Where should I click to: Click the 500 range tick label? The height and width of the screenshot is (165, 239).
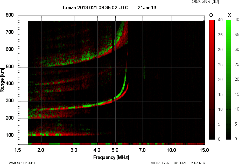point(10,67)
